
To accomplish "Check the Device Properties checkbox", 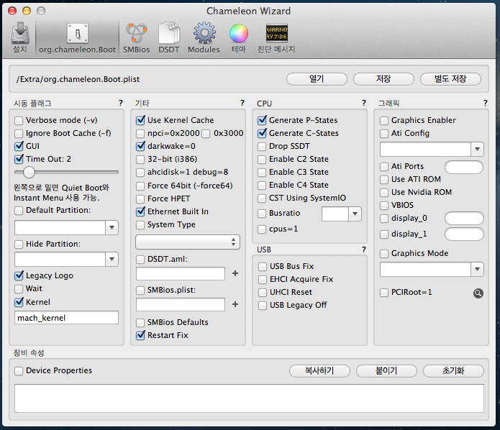I will [19, 371].
